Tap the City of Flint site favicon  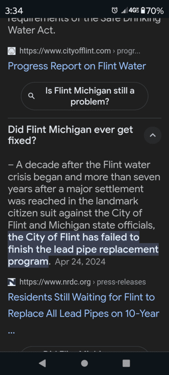coord(11,51)
